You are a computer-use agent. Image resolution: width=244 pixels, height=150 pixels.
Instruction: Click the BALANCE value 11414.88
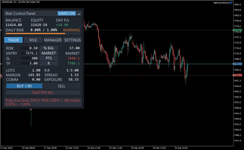[14, 25]
